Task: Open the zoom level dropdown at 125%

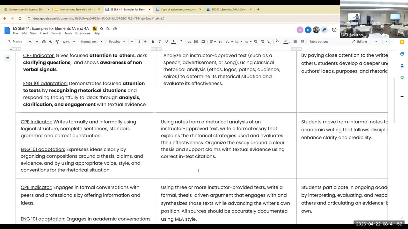Action: click(x=69, y=42)
